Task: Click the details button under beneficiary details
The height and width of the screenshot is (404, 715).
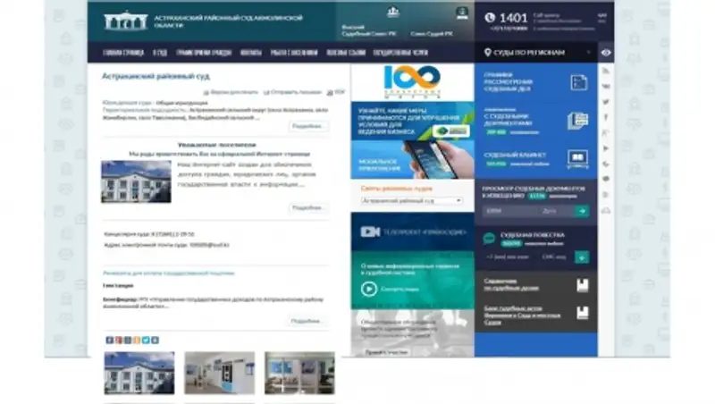Action: [307, 321]
